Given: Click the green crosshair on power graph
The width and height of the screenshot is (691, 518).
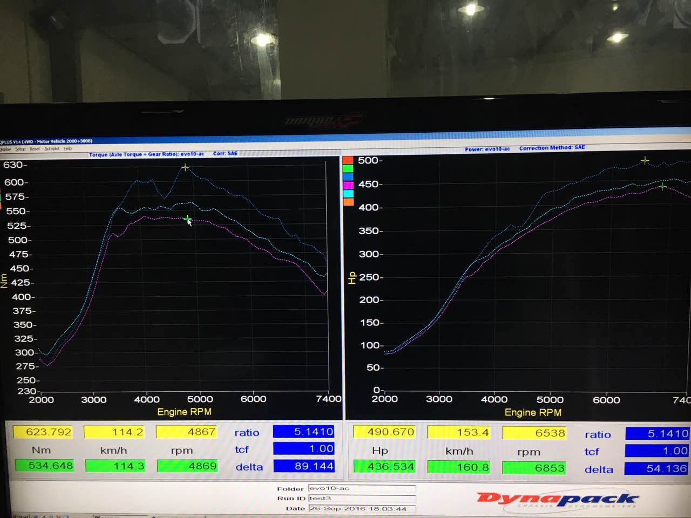Looking at the screenshot, I should click(662, 187).
